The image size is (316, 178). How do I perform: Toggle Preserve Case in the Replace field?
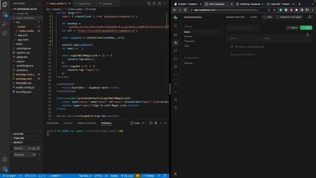click(x=34, y=155)
